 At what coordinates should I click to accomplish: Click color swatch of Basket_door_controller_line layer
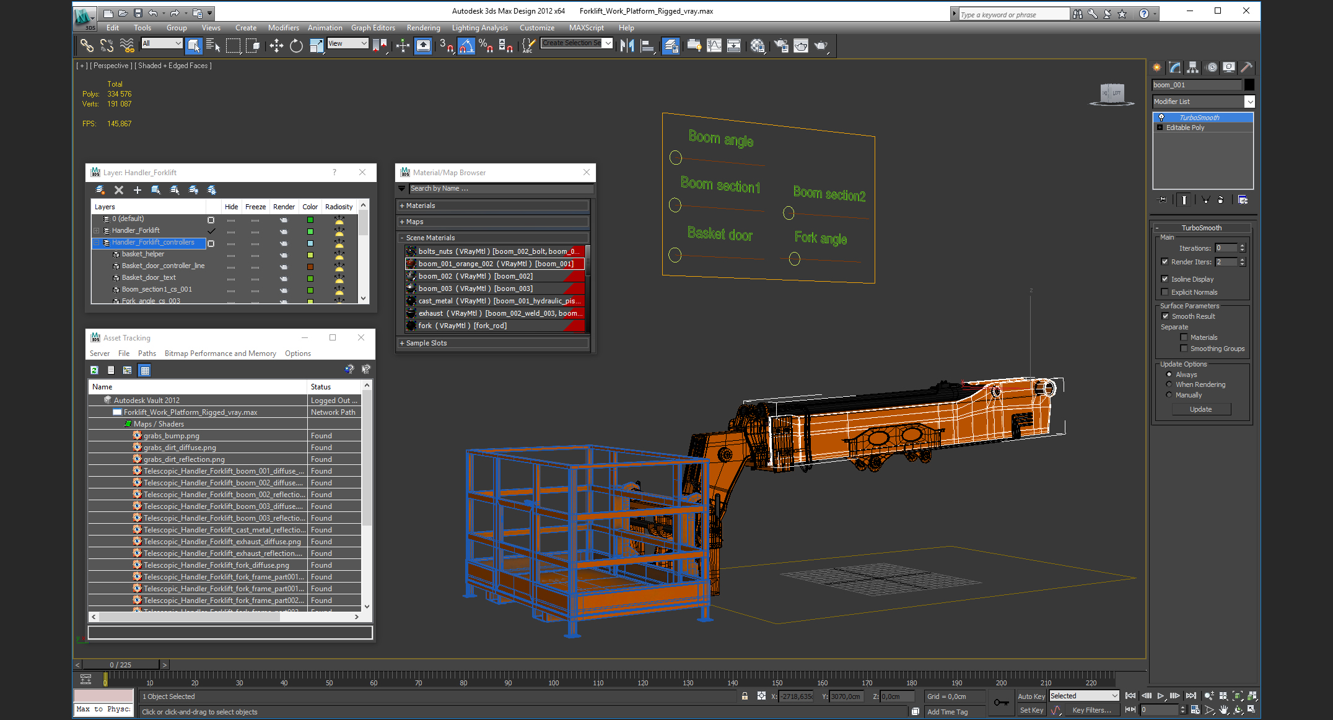[310, 267]
